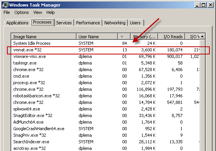
Task: Open the View menu
Action: point(37,12)
